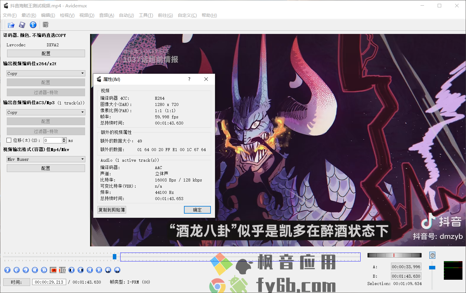Screen dimensions: 466x293
Task: Click the audio shift spinner arrows
Action: (64, 140)
